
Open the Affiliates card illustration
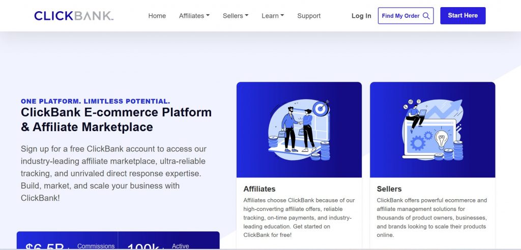[x=299, y=130]
